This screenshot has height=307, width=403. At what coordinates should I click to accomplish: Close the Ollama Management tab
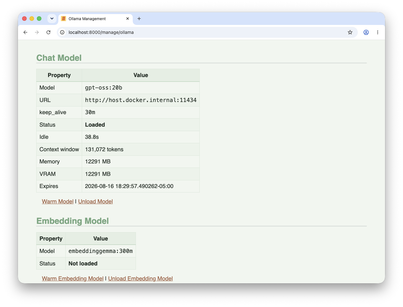128,19
